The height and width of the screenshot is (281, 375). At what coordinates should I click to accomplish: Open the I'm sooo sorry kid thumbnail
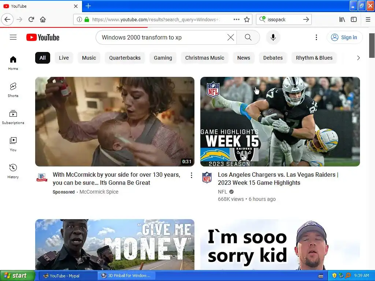point(280,244)
